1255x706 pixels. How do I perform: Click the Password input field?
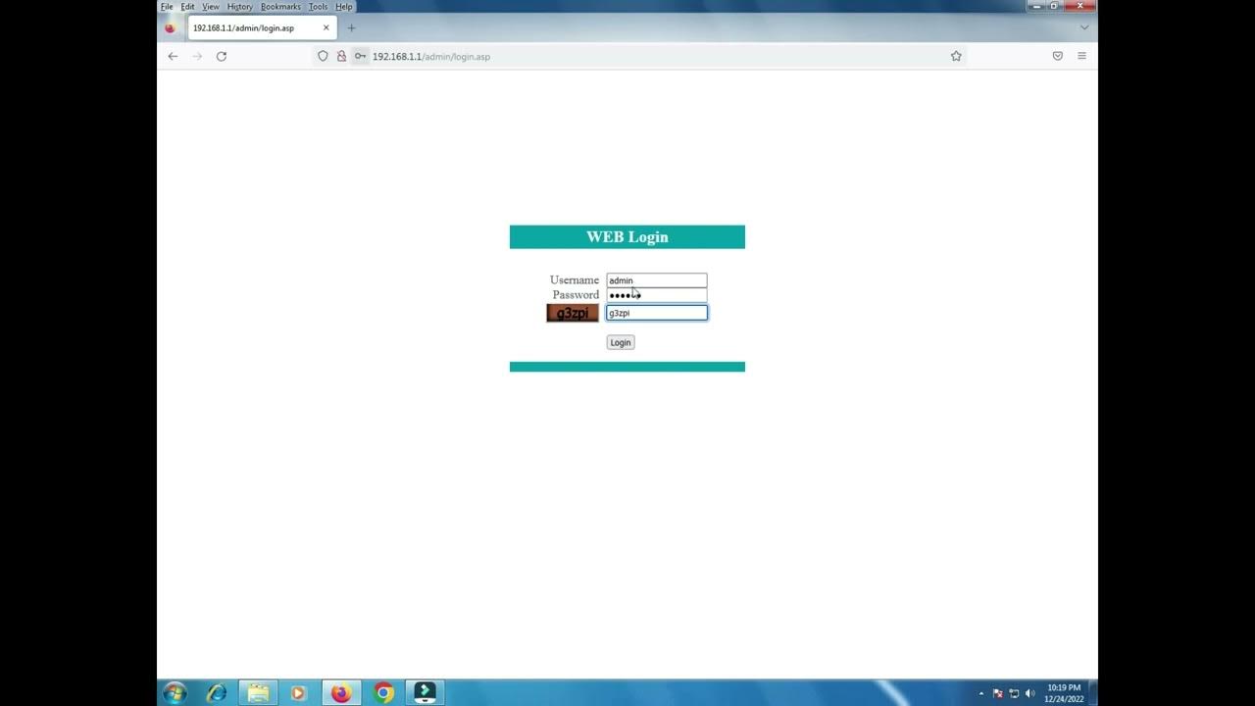click(x=656, y=295)
